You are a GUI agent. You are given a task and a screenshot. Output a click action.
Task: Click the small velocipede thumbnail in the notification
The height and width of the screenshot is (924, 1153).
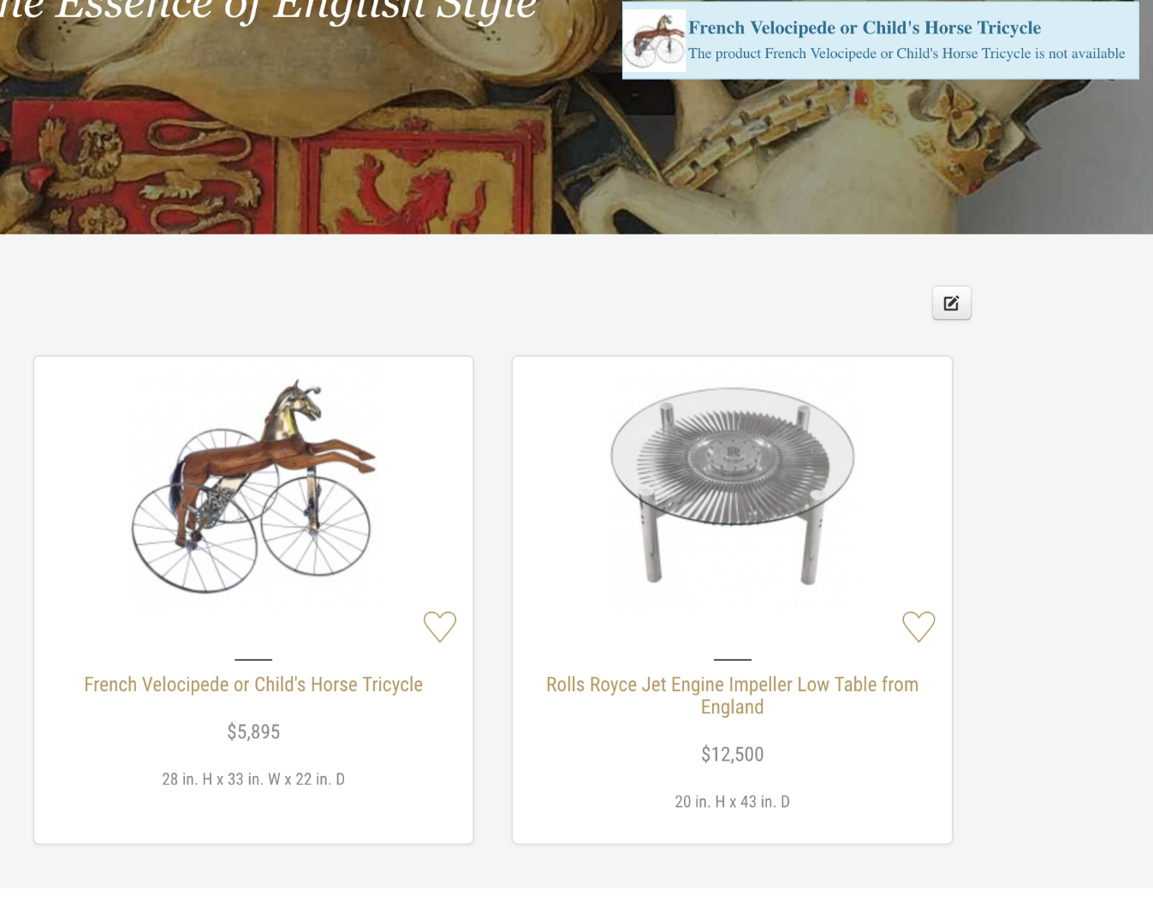click(x=655, y=40)
